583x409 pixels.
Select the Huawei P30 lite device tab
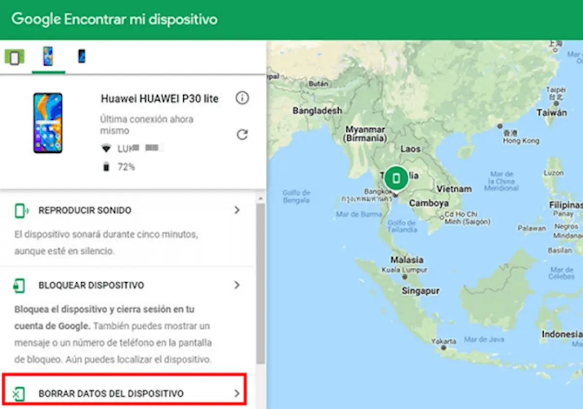pyautogui.click(x=48, y=57)
